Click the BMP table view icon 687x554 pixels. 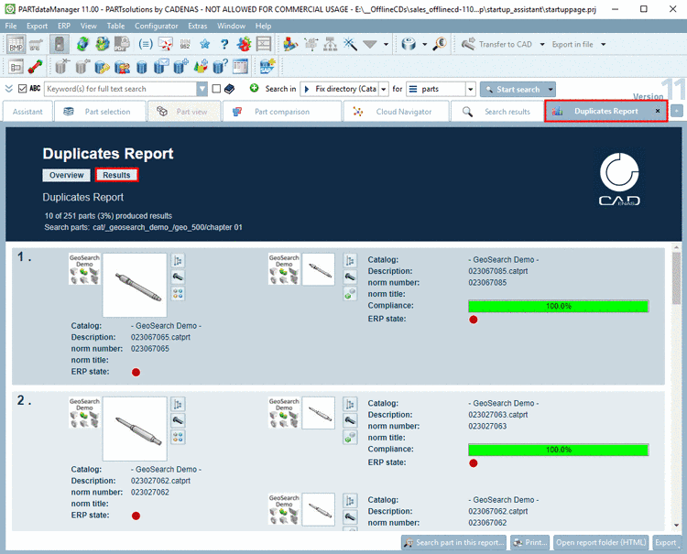[16, 44]
